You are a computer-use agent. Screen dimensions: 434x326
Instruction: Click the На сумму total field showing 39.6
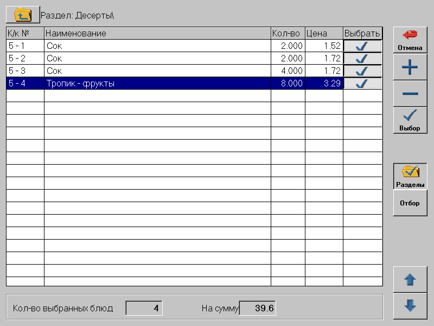click(257, 308)
